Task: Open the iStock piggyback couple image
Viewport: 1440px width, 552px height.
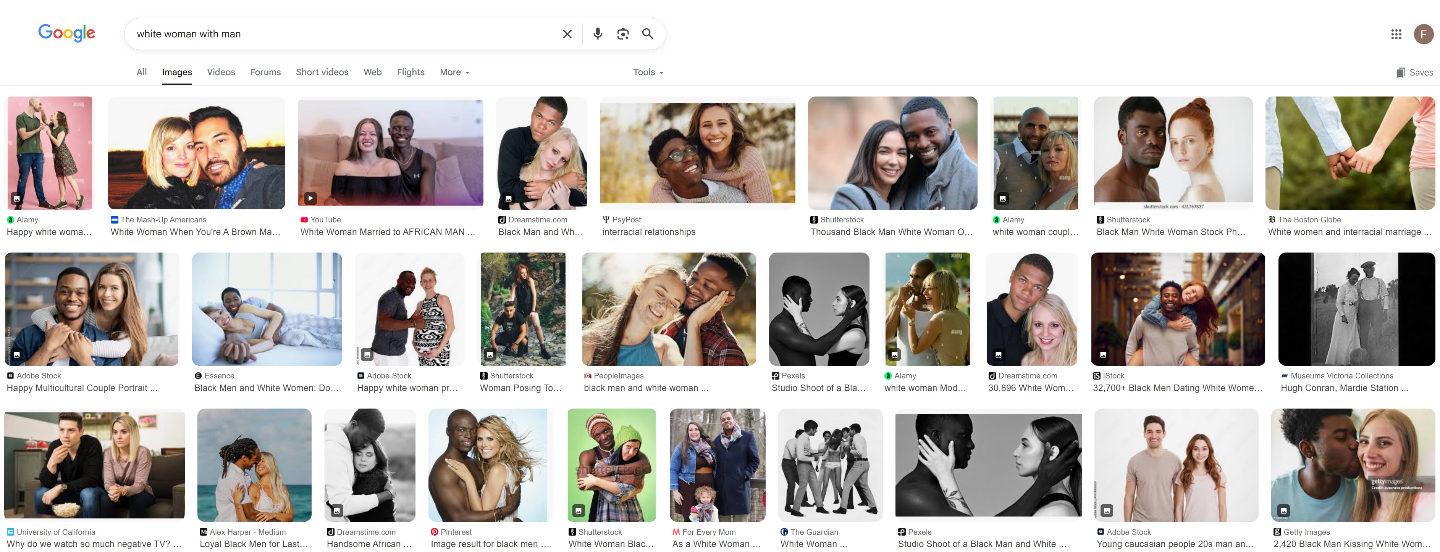Action: (1177, 309)
